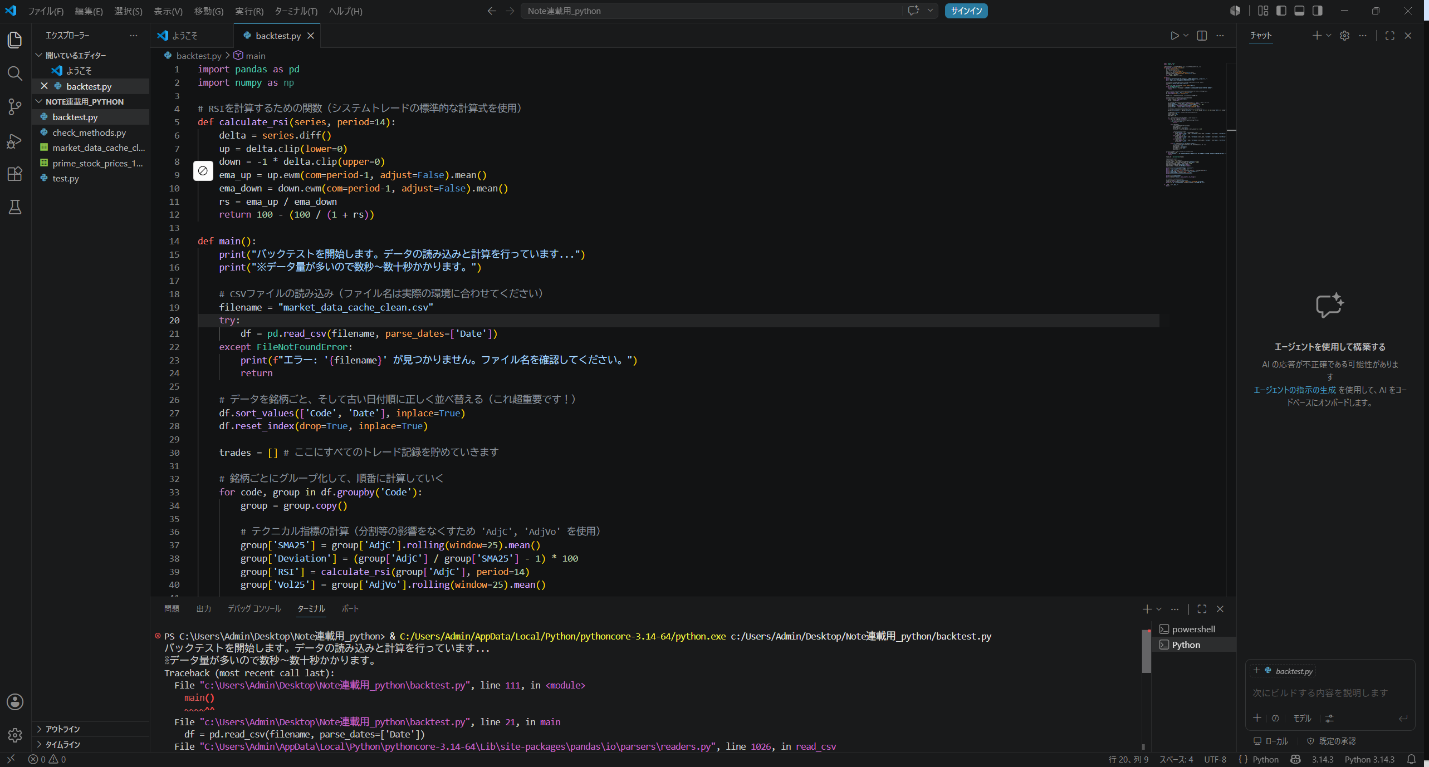Open chat tools configuration sliders icon

click(x=1329, y=719)
